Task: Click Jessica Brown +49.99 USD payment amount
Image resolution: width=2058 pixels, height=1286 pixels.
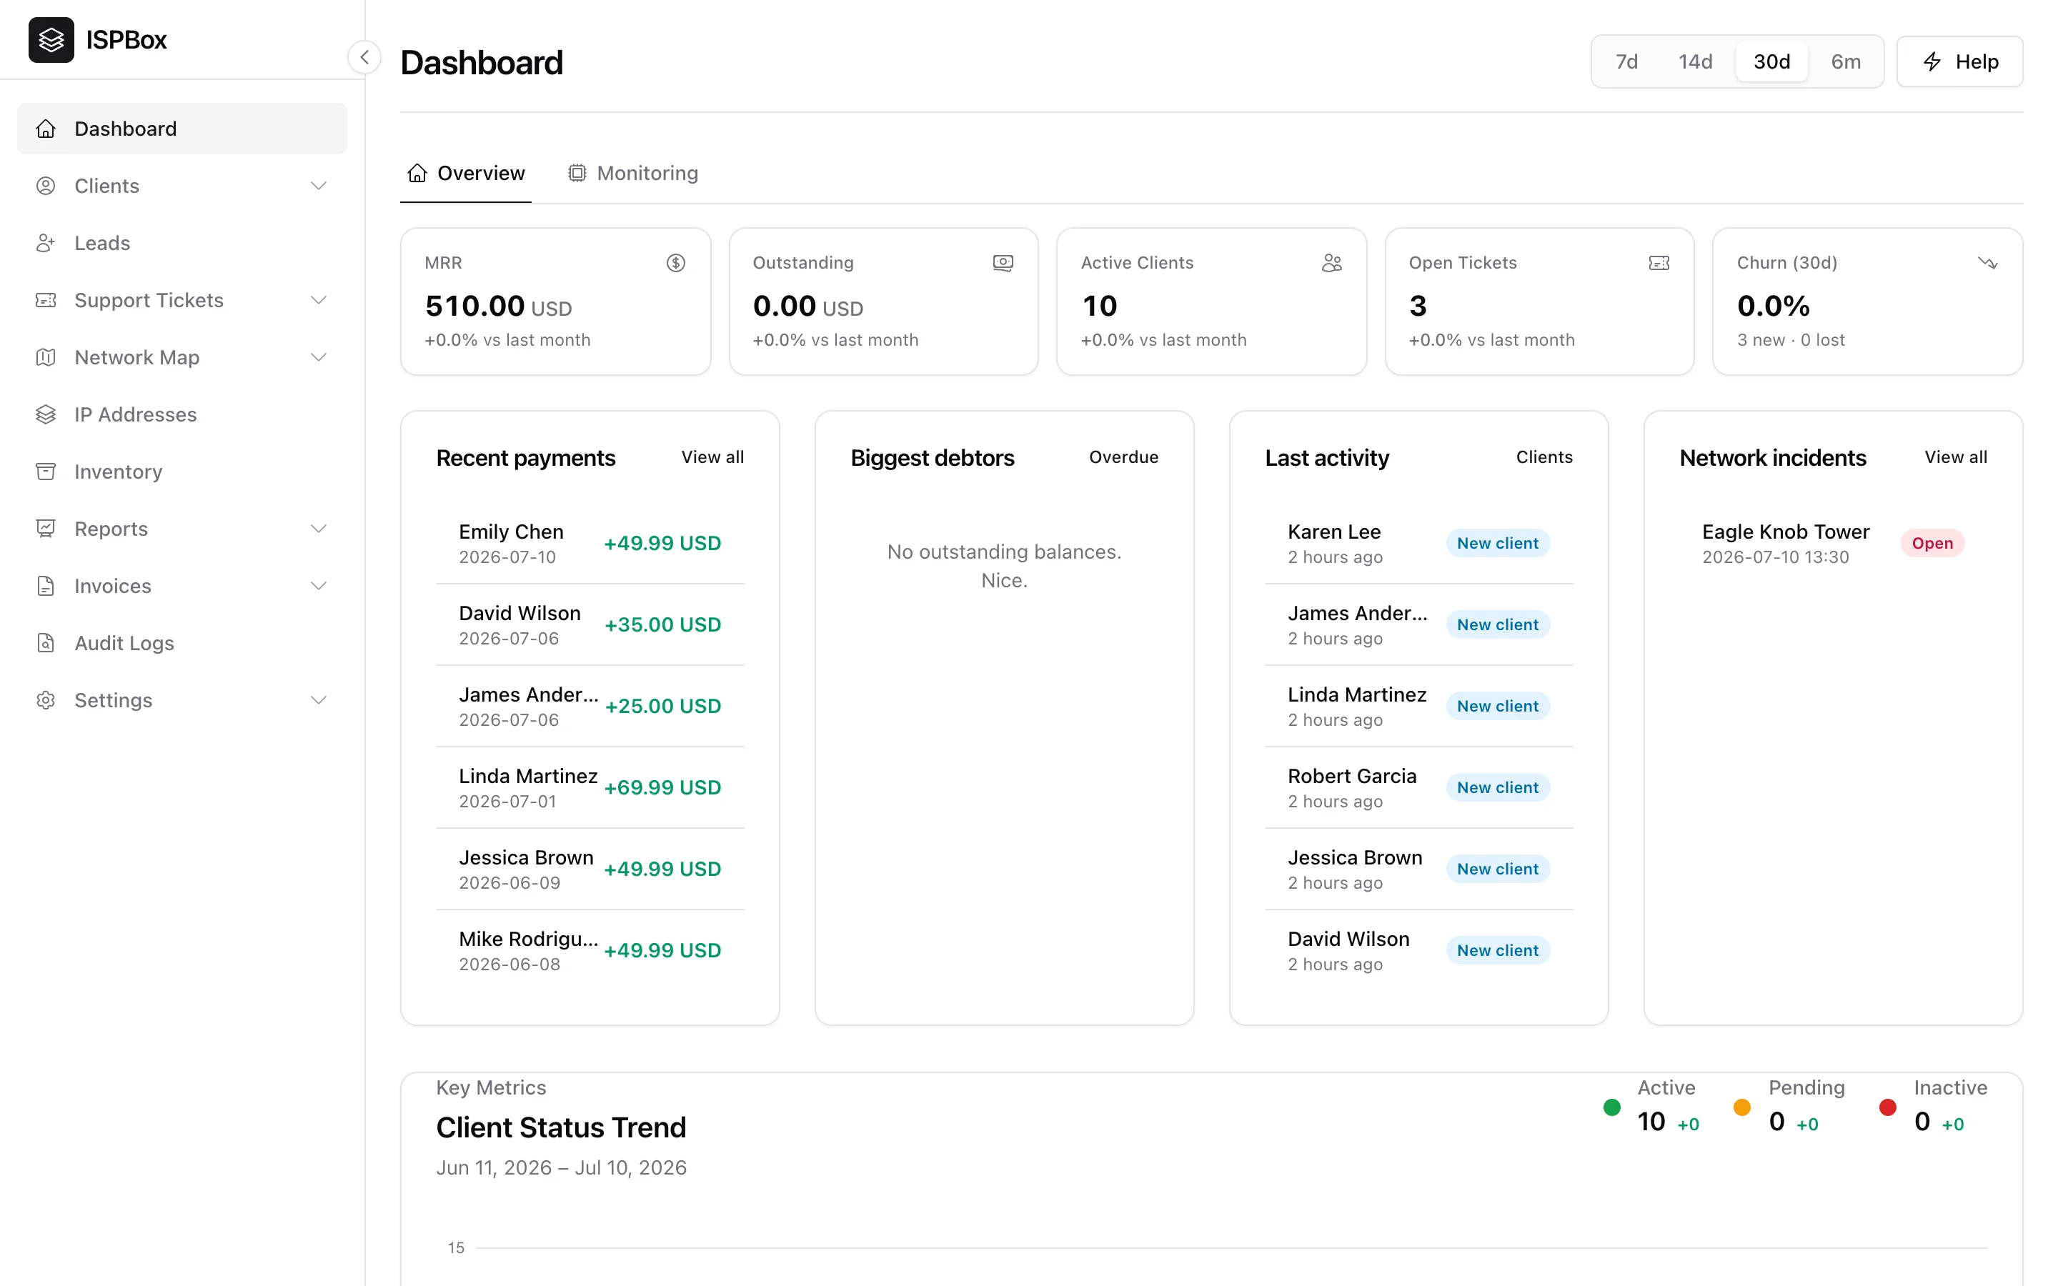Action: (x=662, y=868)
